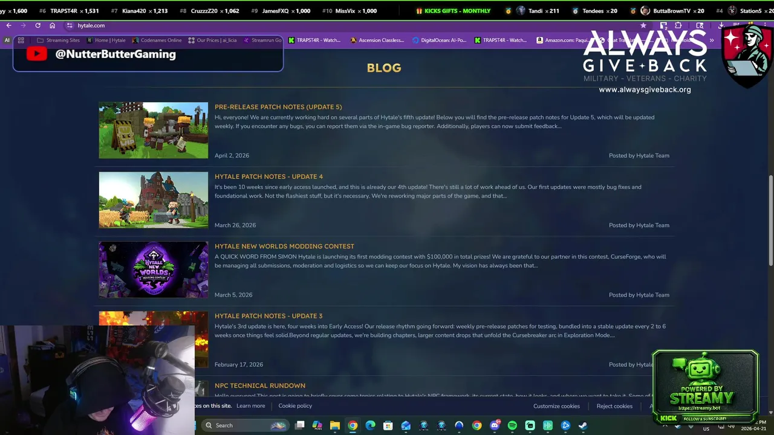Click Reject cookies button

tap(614, 406)
